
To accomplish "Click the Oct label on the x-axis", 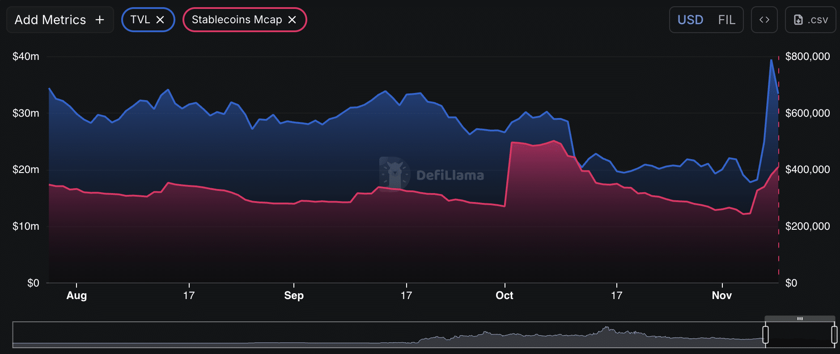I will coord(505,295).
